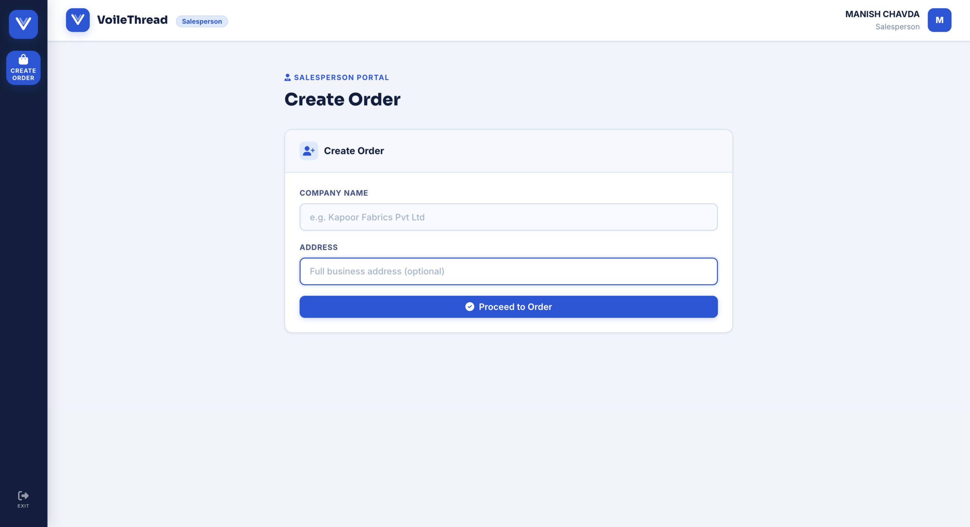Click the ADDRESS field label
970x527 pixels.
tap(318, 247)
